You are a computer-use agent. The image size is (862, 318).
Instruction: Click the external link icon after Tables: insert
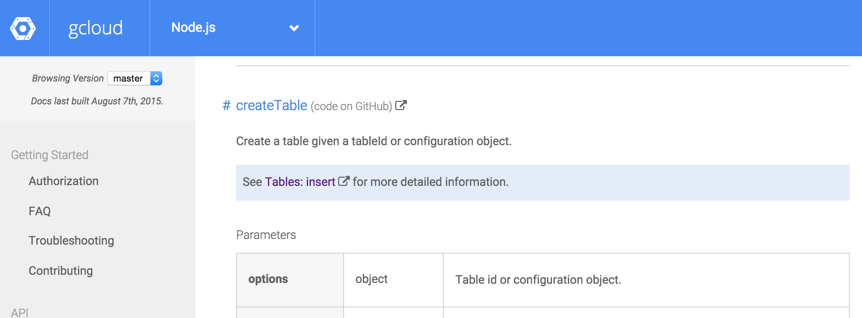[344, 181]
